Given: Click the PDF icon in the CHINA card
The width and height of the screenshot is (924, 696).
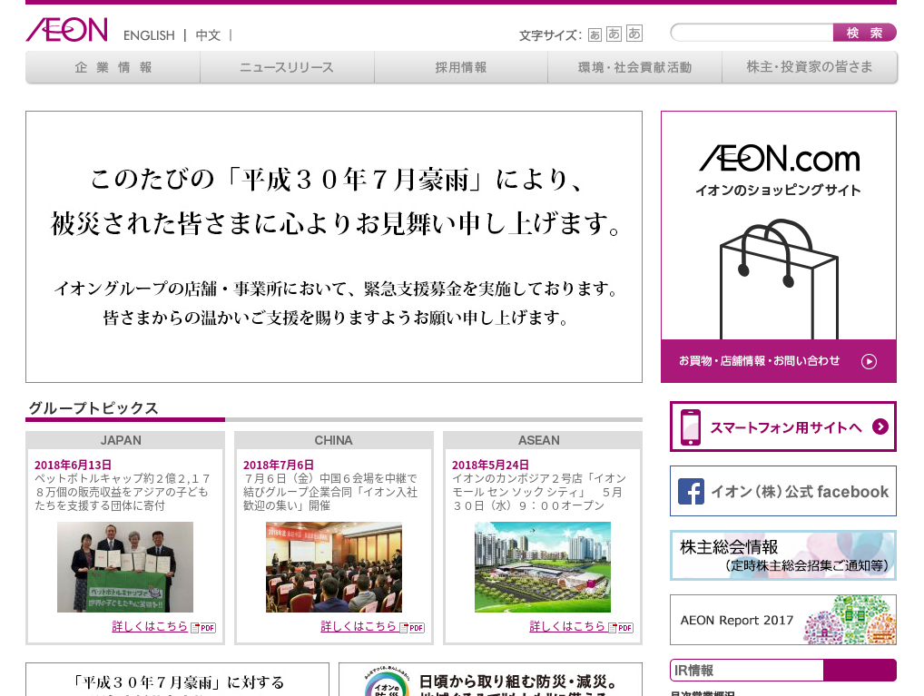Looking at the screenshot, I should click(x=412, y=628).
